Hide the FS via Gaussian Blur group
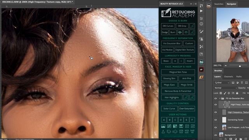This screenshot has height=140, width=249. pos(216,98)
